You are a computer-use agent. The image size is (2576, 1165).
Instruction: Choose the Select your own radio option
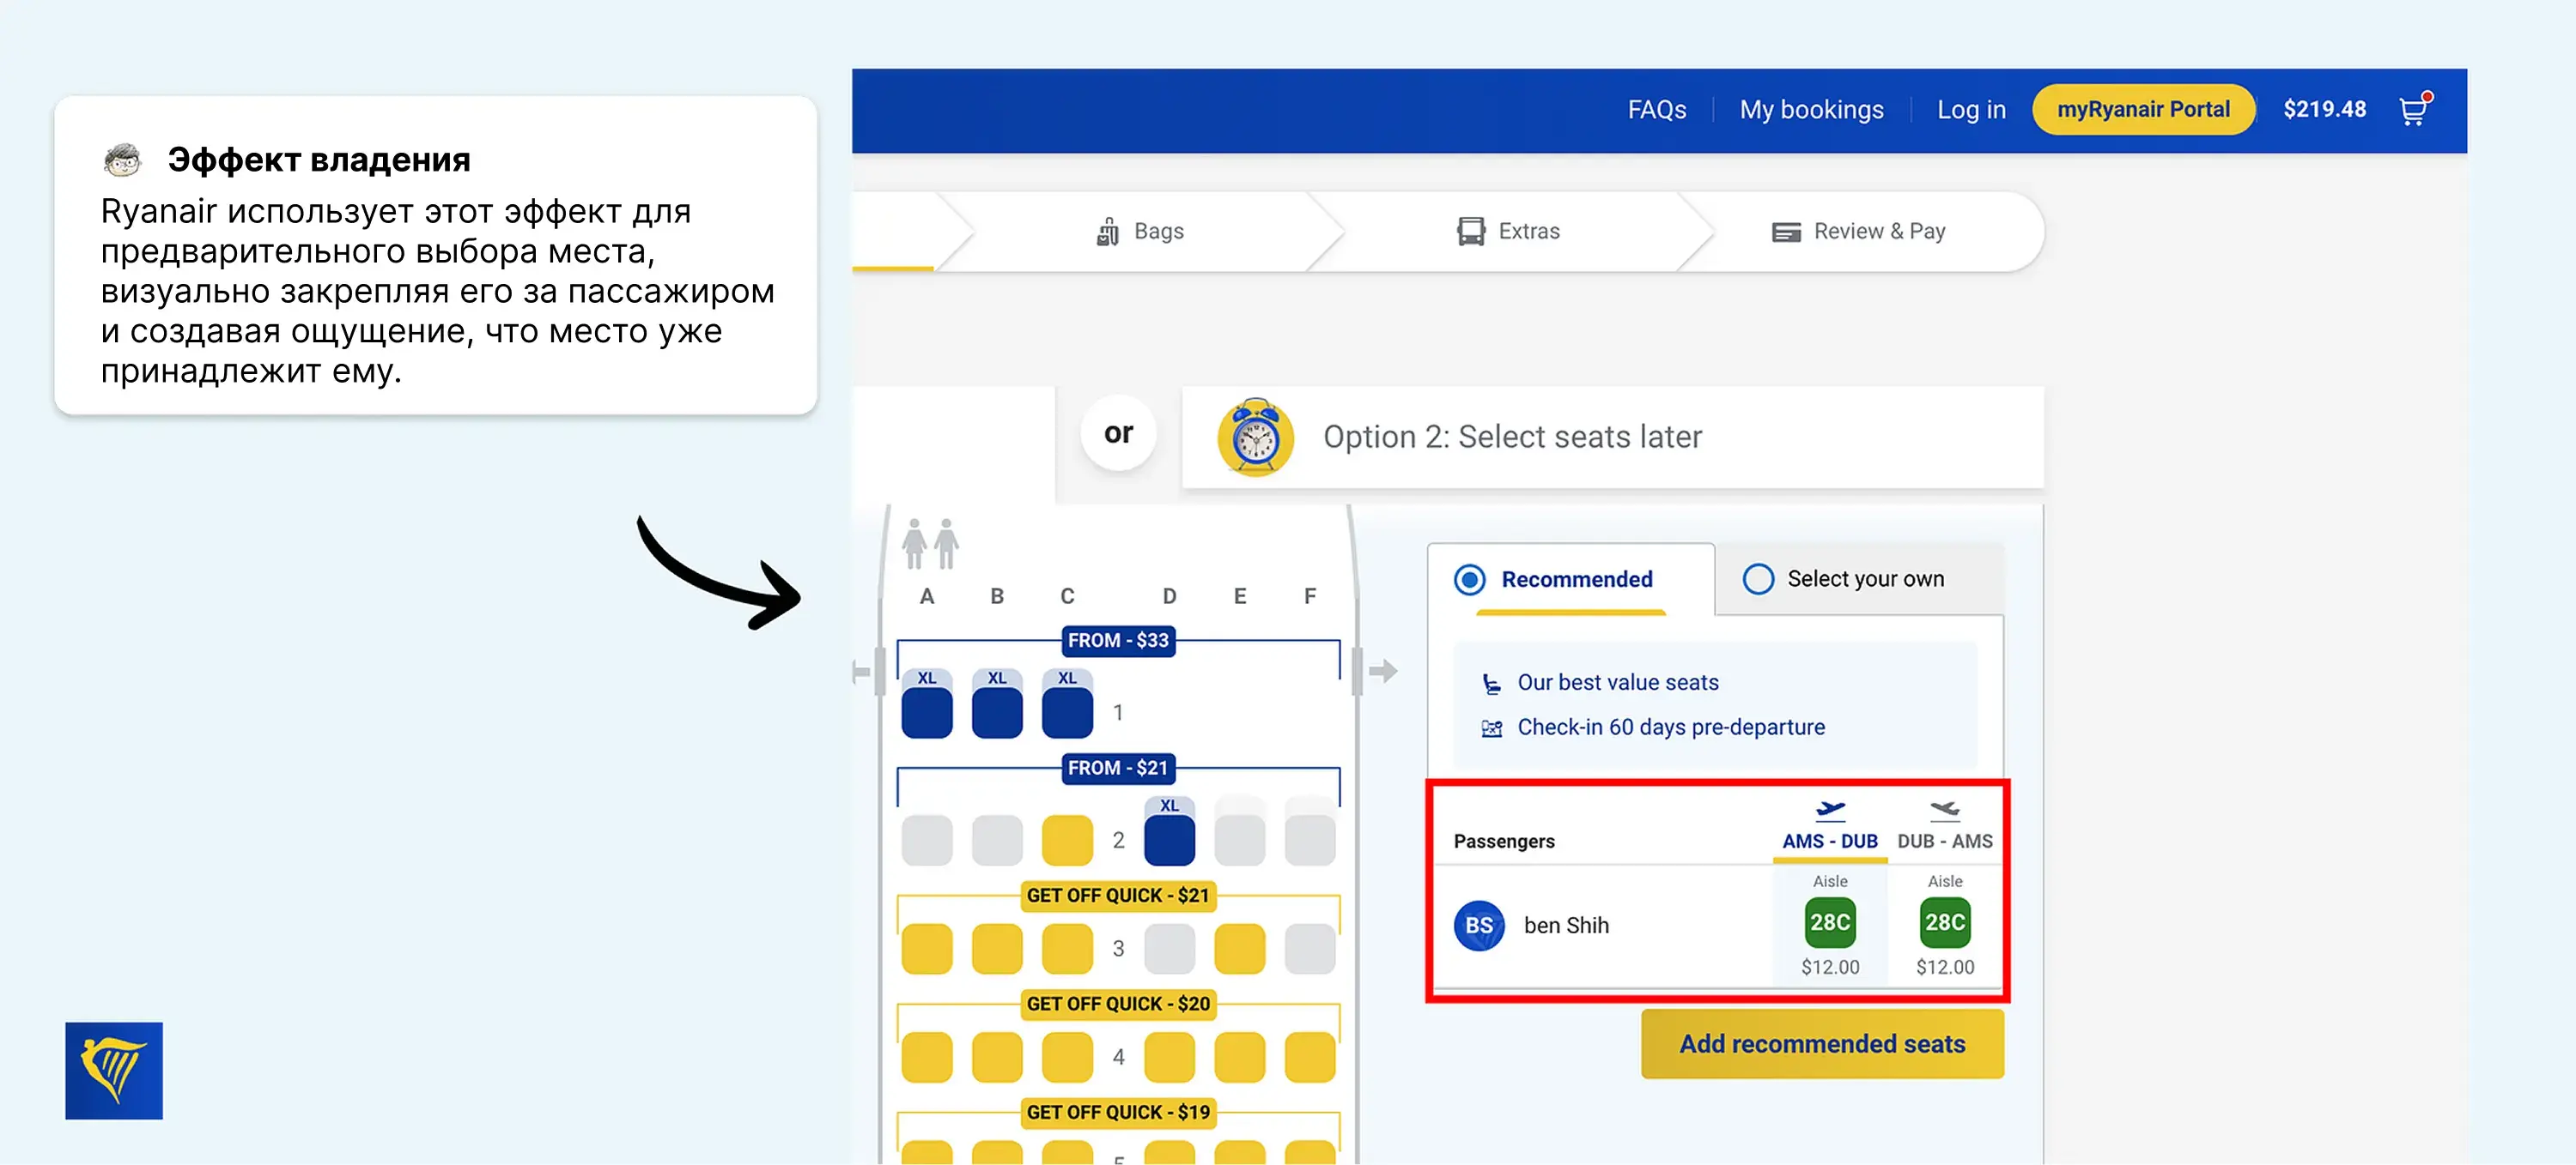click(1758, 580)
